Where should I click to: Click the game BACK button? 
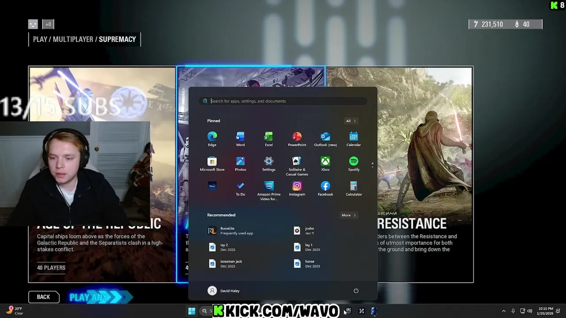[43, 297]
